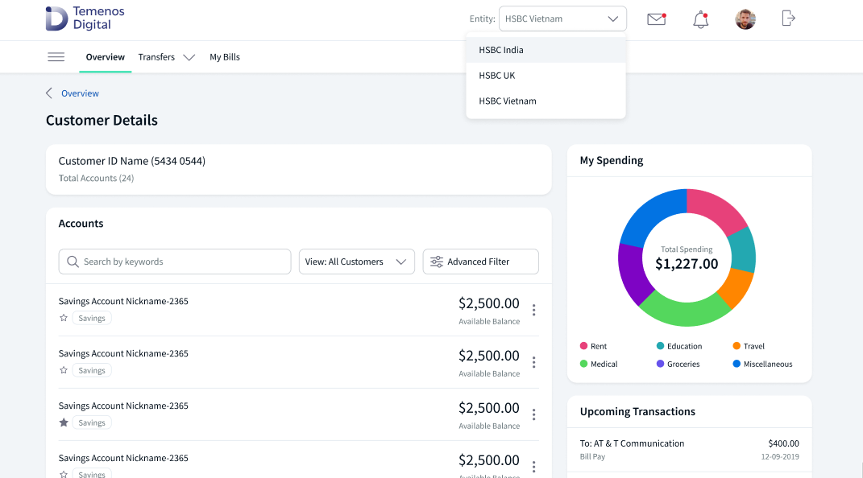863x478 pixels.
Task: Click second account $2,500.00 balance
Action: click(x=489, y=356)
